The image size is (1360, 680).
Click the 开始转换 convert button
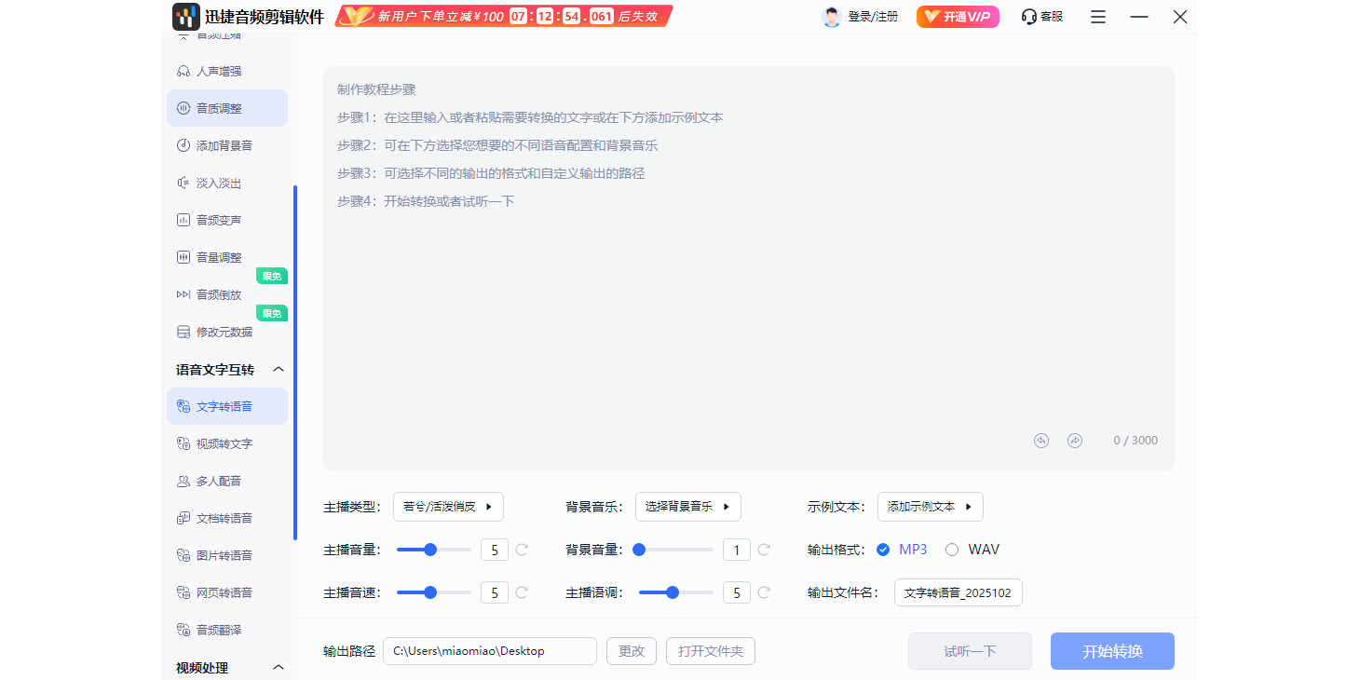click(x=1112, y=651)
